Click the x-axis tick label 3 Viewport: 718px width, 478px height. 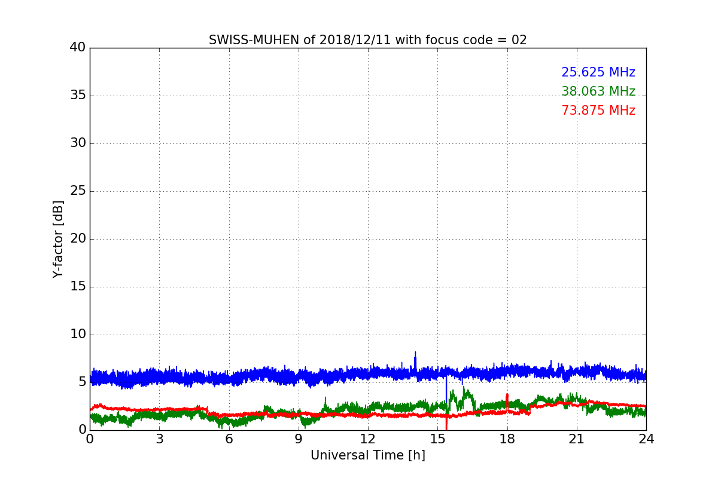[x=159, y=439]
